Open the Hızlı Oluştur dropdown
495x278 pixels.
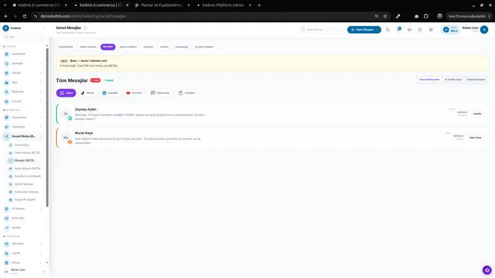(x=364, y=30)
